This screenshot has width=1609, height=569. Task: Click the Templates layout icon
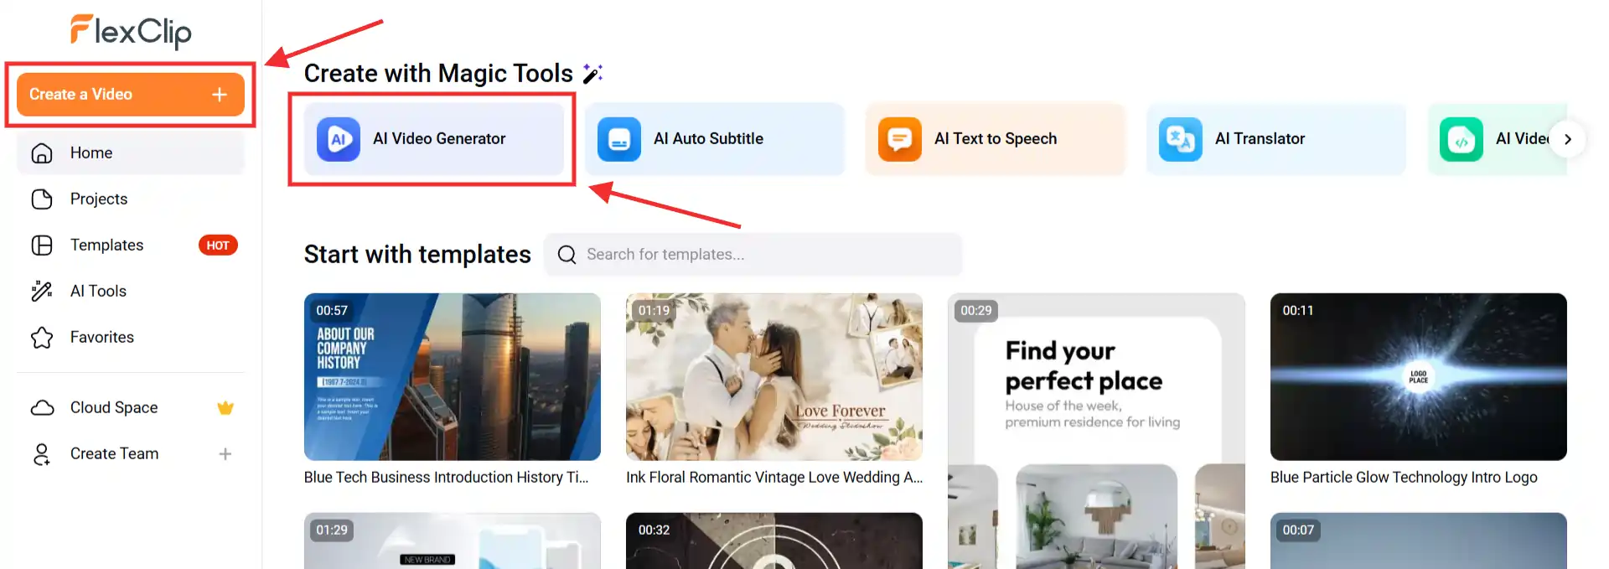pyautogui.click(x=42, y=245)
